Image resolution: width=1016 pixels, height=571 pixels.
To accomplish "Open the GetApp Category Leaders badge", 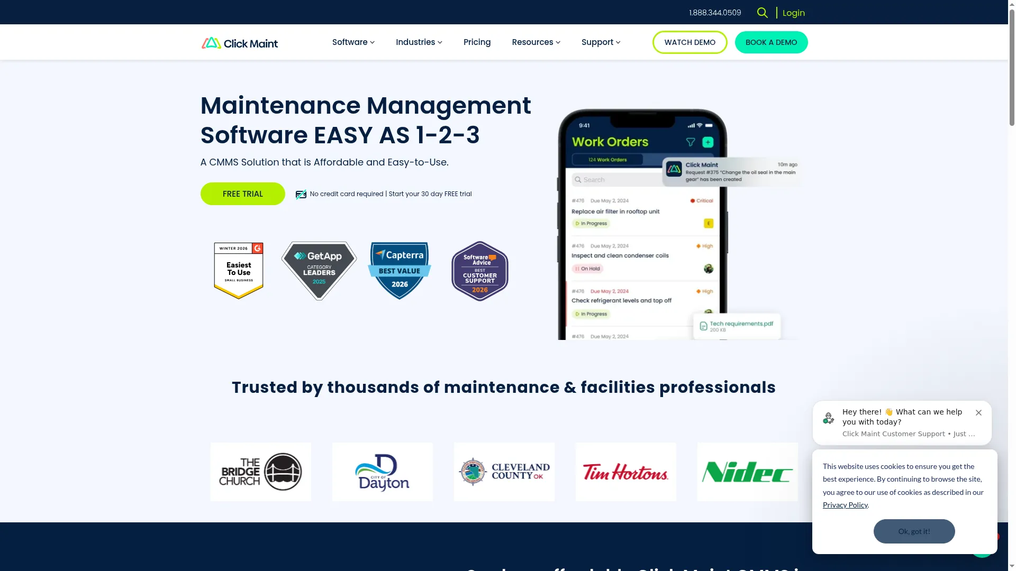I will [319, 271].
